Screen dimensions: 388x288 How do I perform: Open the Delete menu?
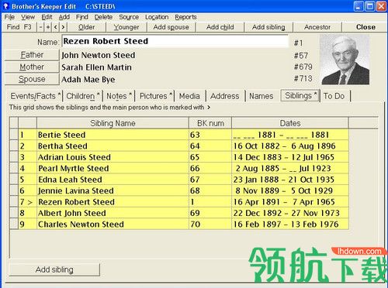103,17
